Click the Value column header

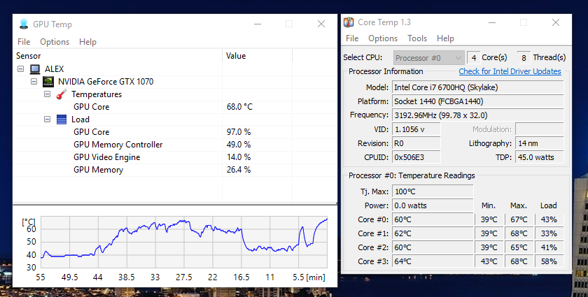click(x=257, y=56)
